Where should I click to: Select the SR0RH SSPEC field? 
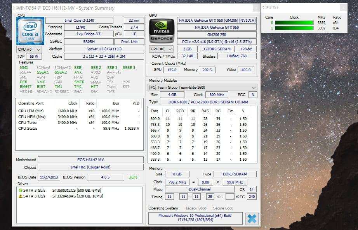[89, 42]
